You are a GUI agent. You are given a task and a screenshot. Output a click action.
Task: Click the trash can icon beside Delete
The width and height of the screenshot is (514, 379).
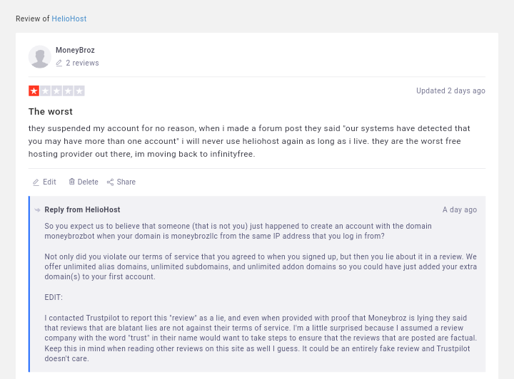pyautogui.click(x=72, y=182)
